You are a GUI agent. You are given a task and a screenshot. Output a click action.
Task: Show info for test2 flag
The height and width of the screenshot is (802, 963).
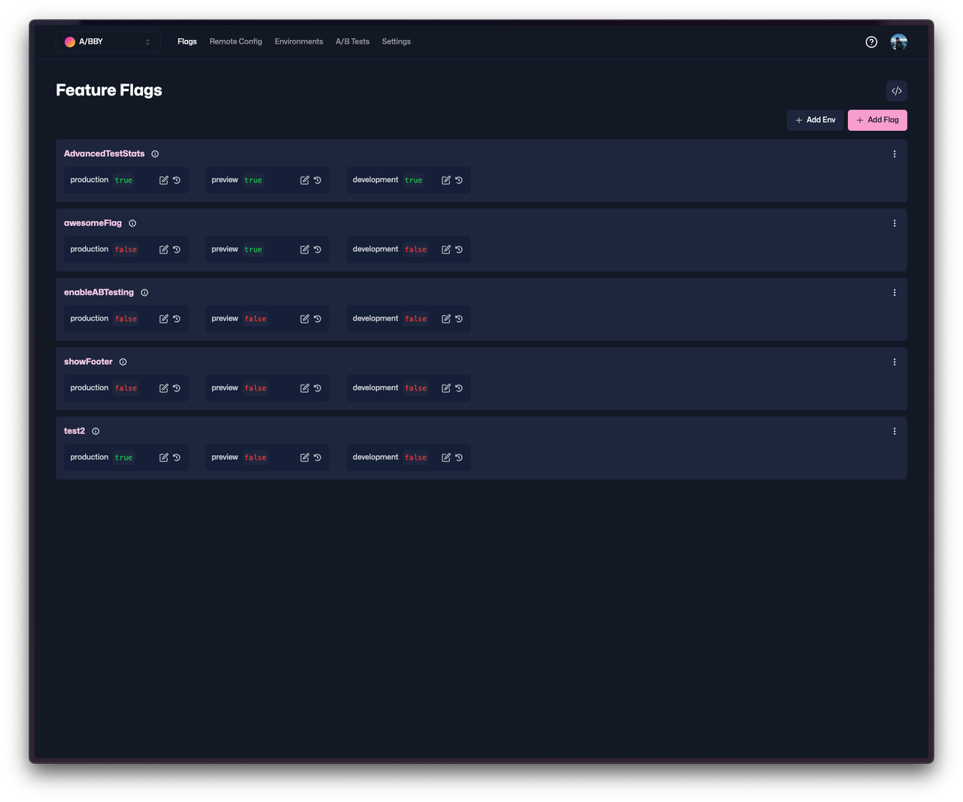(96, 431)
